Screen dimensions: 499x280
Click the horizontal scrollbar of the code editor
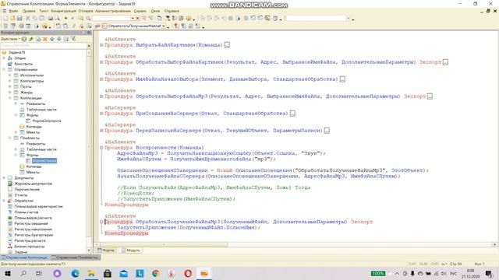pos(164,245)
